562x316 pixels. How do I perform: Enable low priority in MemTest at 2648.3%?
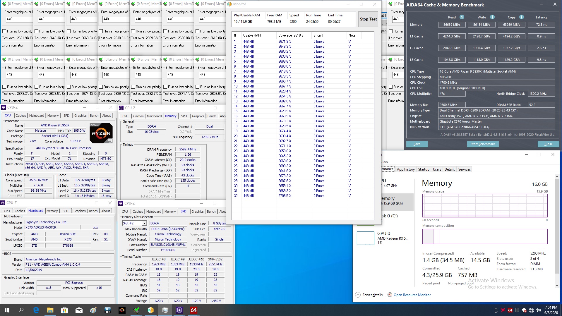click(x=37, y=31)
